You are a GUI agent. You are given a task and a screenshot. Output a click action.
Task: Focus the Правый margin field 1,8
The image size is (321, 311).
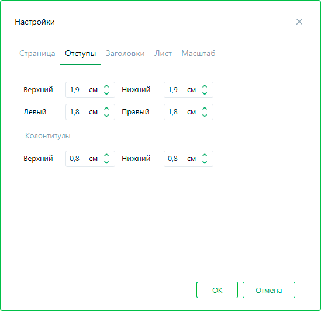[188, 112]
